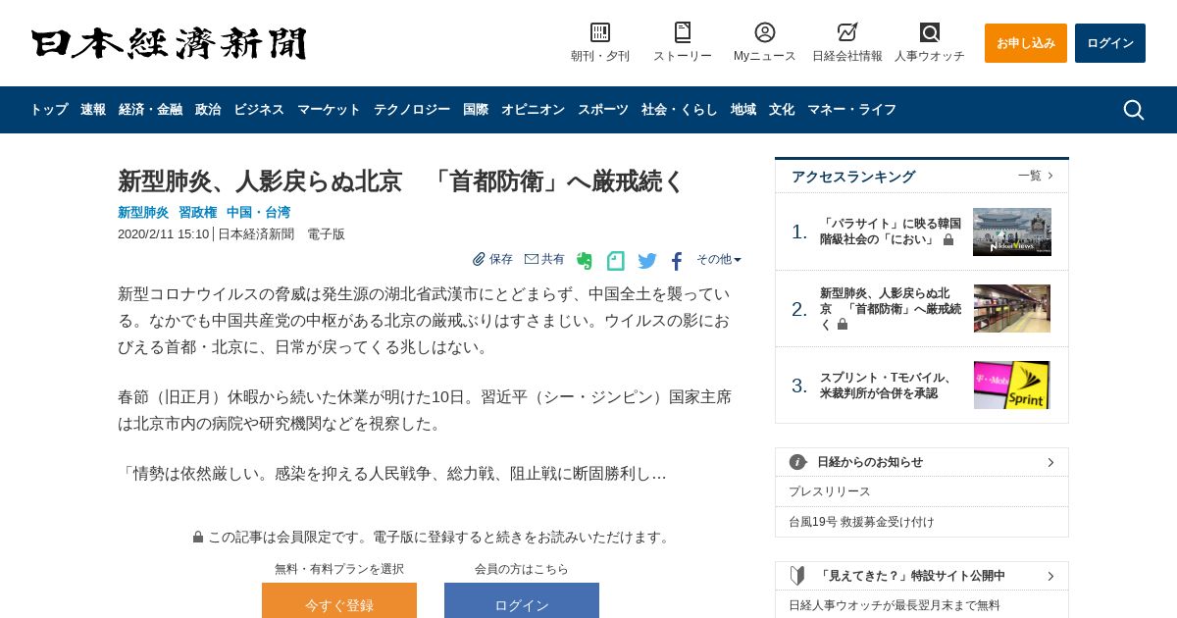Open ranking article 「パラサイト」に映る韓国階級社会
The image size is (1177, 618).
tap(891, 232)
